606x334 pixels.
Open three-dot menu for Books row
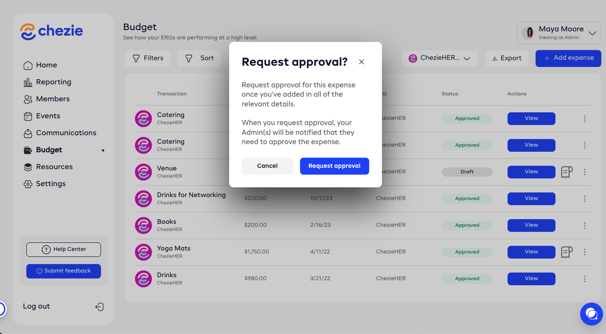tap(585, 225)
